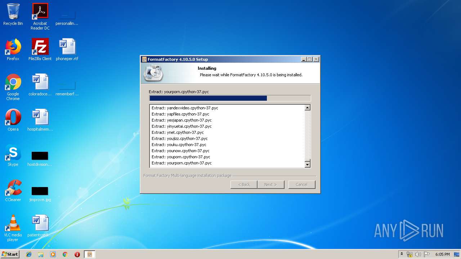461x259 pixels.
Task: Launch CCleaner desktop shortcut
Action: pyautogui.click(x=13, y=191)
